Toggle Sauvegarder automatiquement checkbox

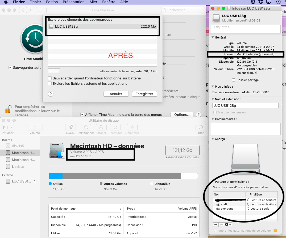point(10,67)
